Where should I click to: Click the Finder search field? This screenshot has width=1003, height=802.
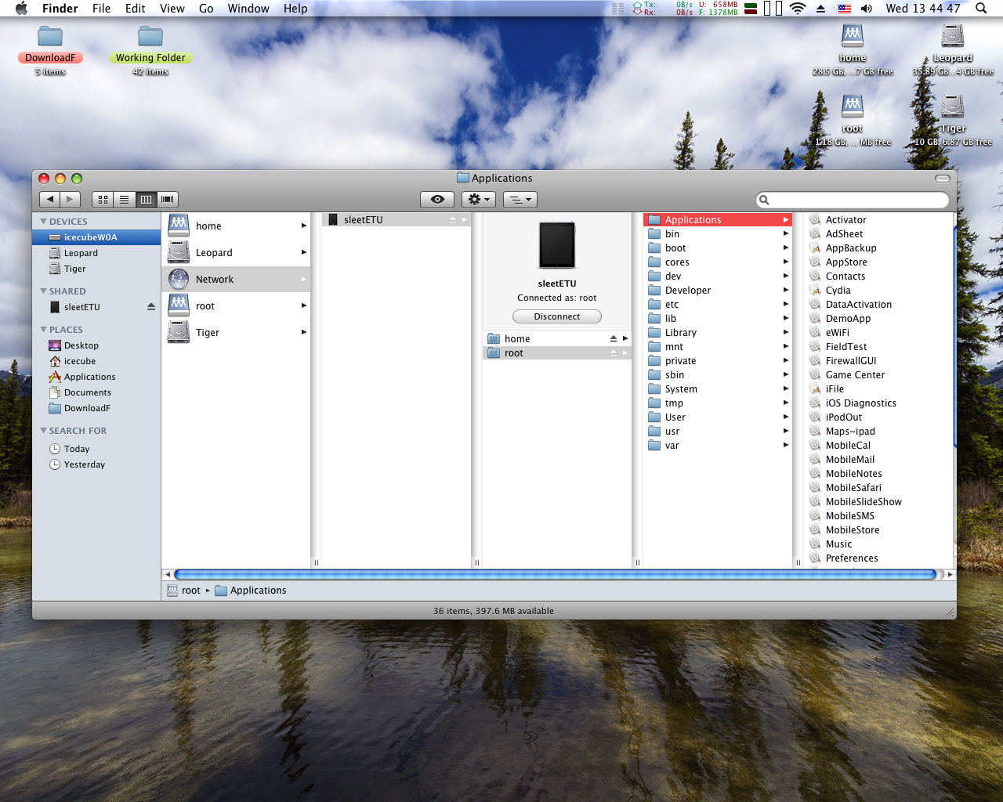click(853, 200)
